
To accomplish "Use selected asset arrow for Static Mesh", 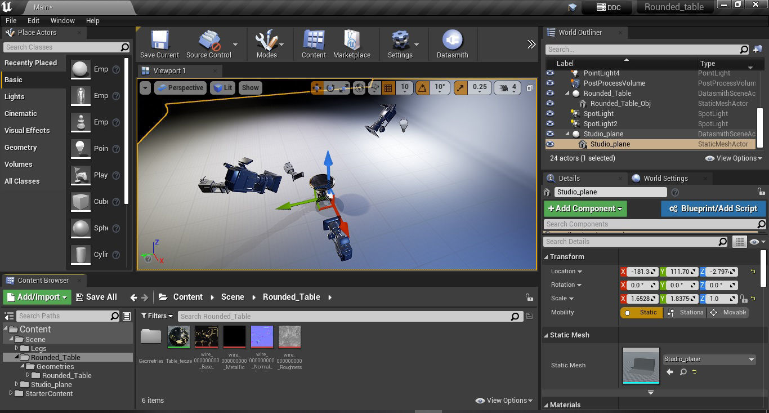I will tap(670, 372).
